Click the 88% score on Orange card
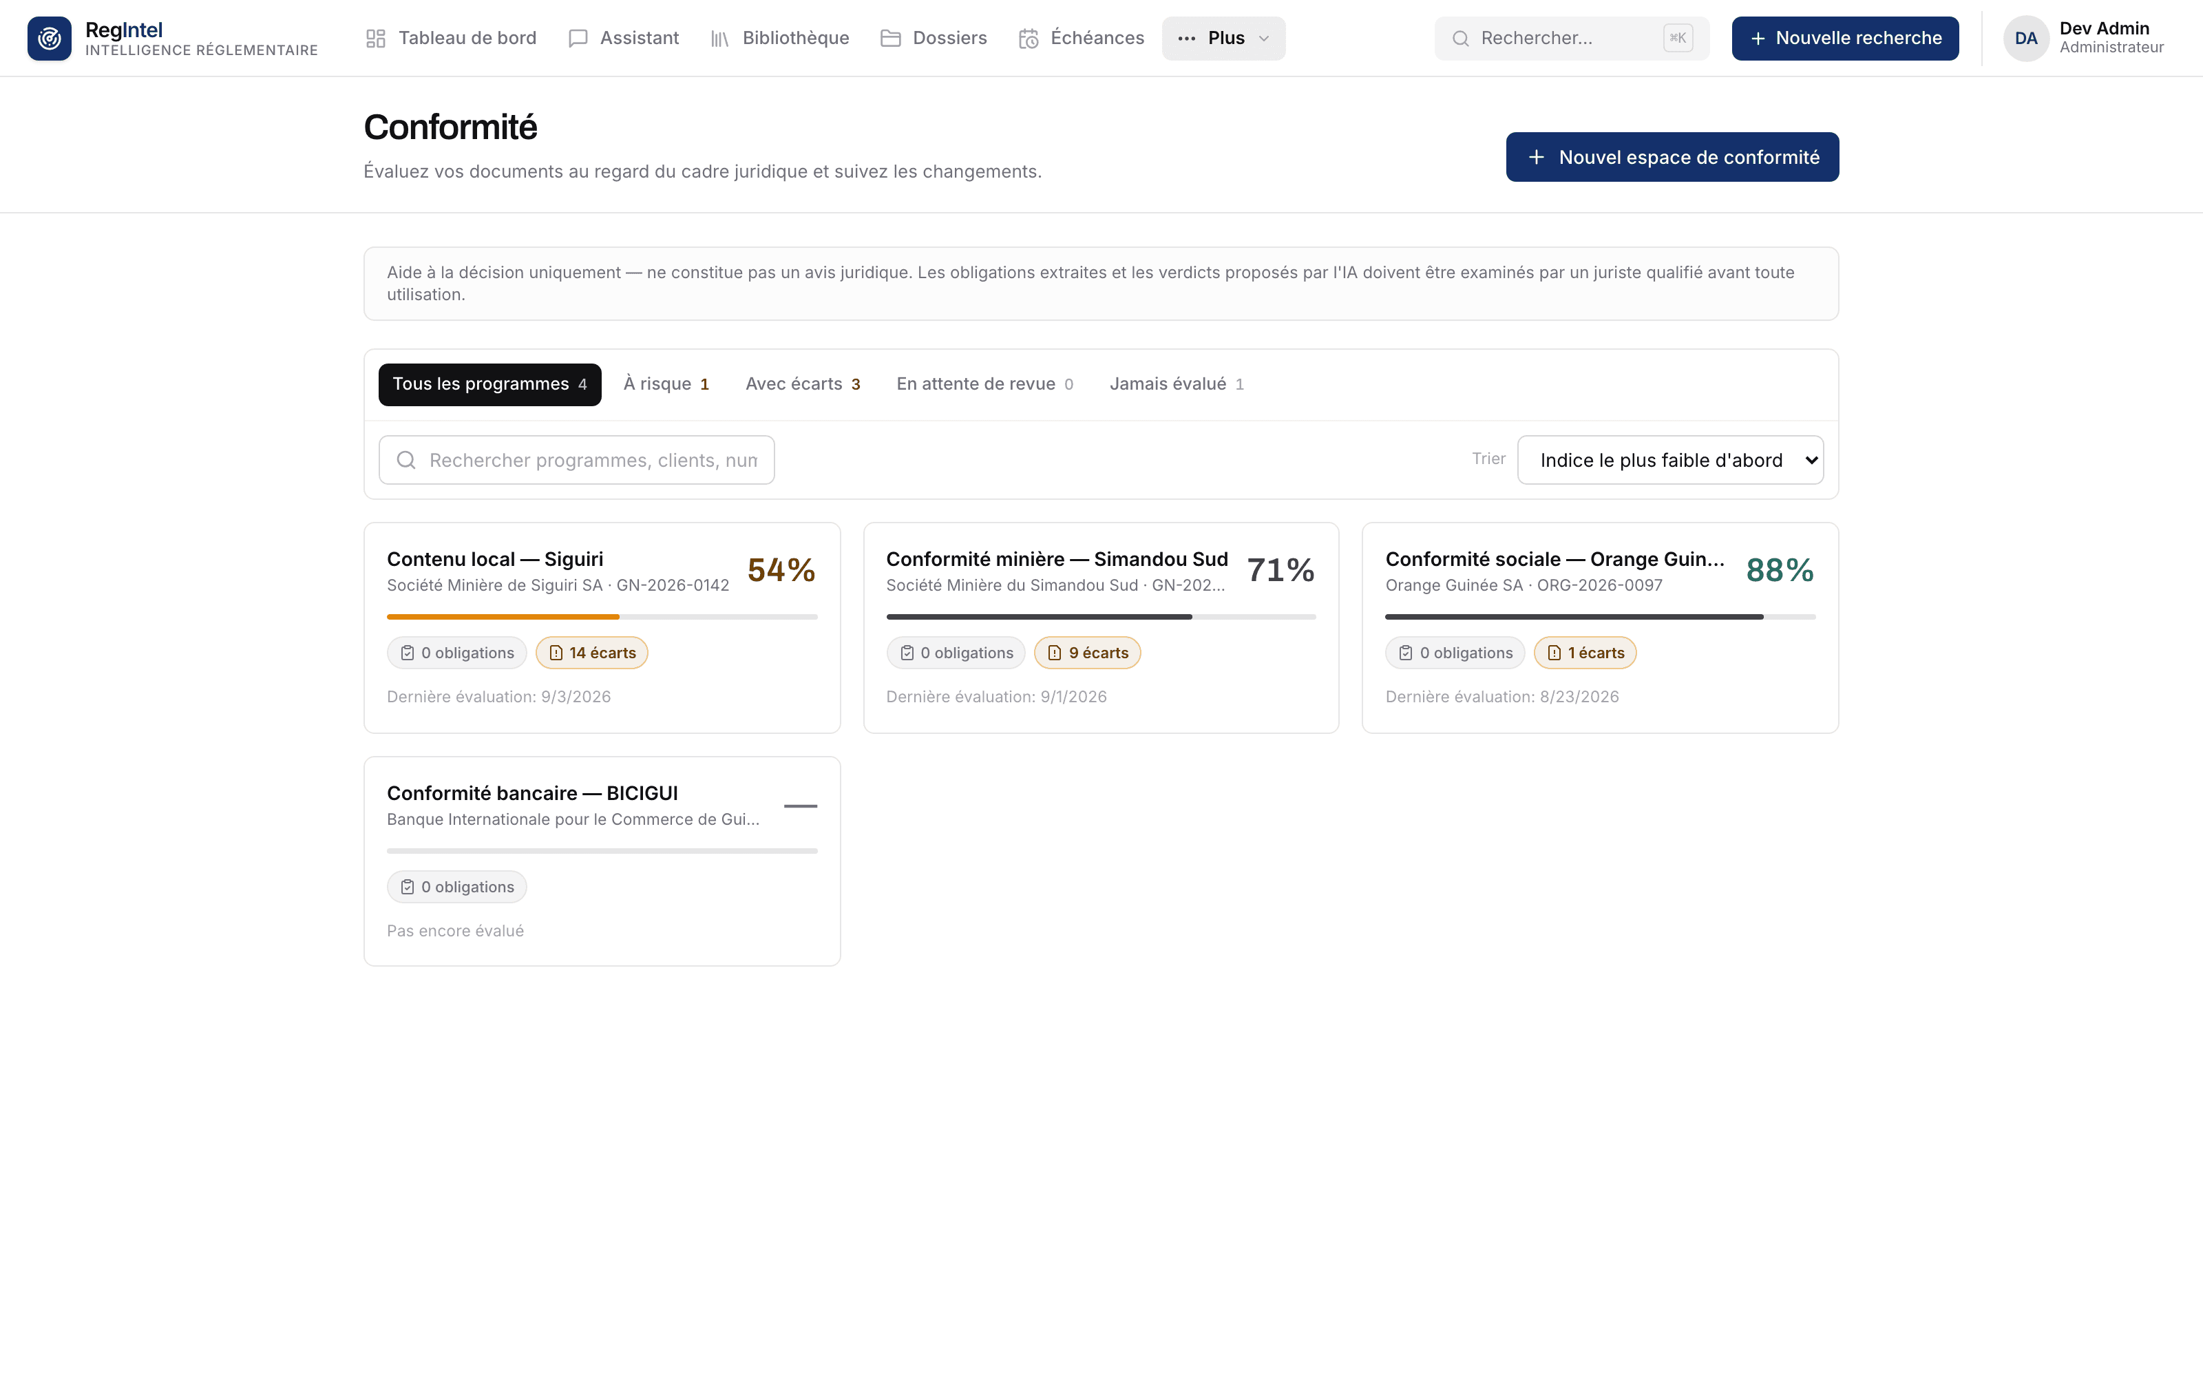Screen dimensions: 2203x1377 [x=1780, y=570]
